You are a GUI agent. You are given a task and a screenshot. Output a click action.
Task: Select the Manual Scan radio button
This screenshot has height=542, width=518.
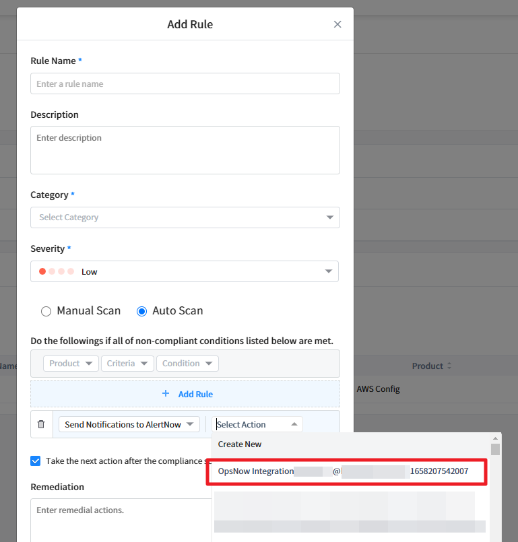click(x=46, y=311)
